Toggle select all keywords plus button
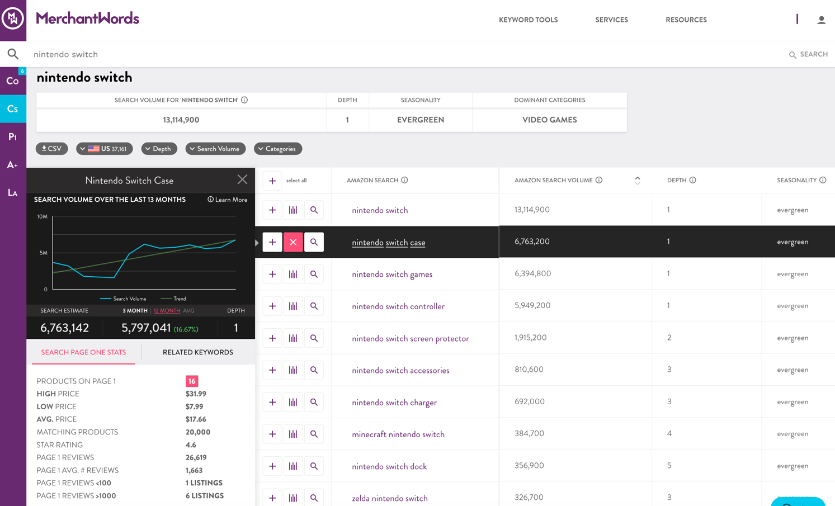835x506 pixels. pyautogui.click(x=272, y=181)
